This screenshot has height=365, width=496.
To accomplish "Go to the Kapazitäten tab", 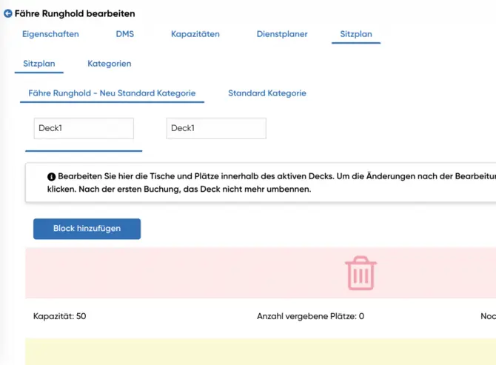I will [195, 34].
